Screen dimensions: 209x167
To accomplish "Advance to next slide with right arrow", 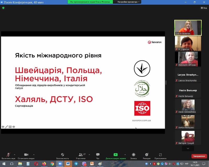I will 14,127.
